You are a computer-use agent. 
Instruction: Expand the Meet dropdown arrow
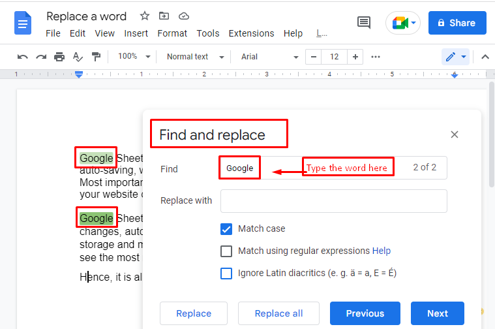(x=413, y=23)
